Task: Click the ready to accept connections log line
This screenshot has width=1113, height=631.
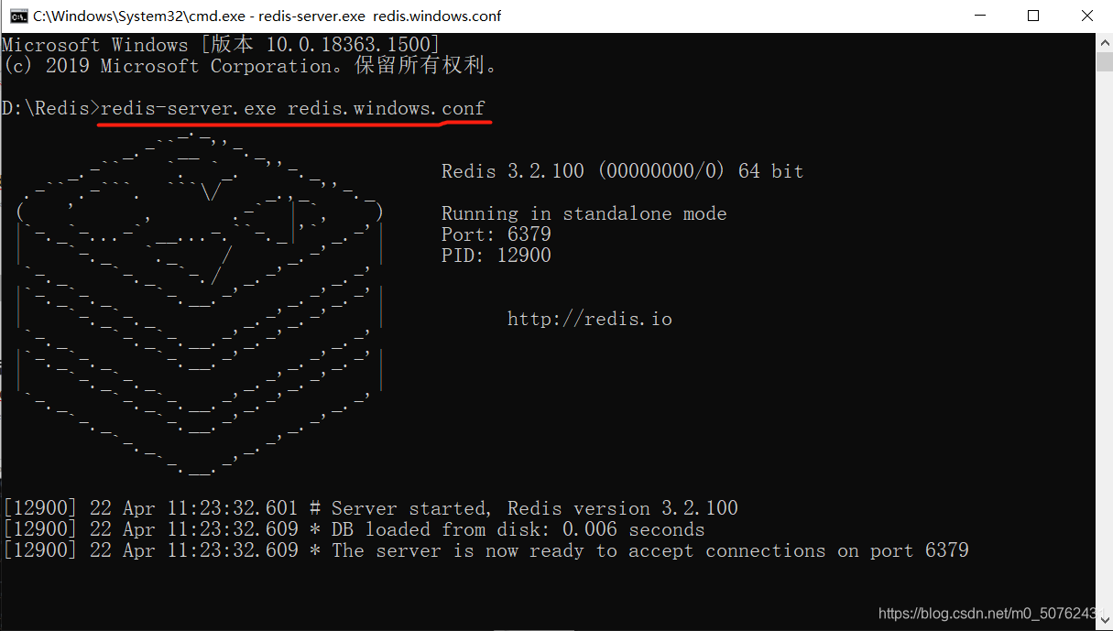Action: click(x=486, y=550)
